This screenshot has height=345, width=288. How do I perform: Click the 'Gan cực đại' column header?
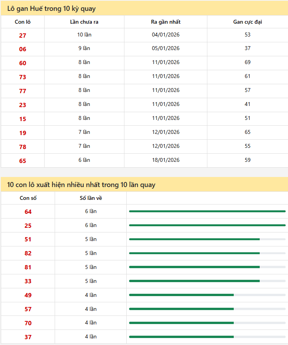coord(247,22)
